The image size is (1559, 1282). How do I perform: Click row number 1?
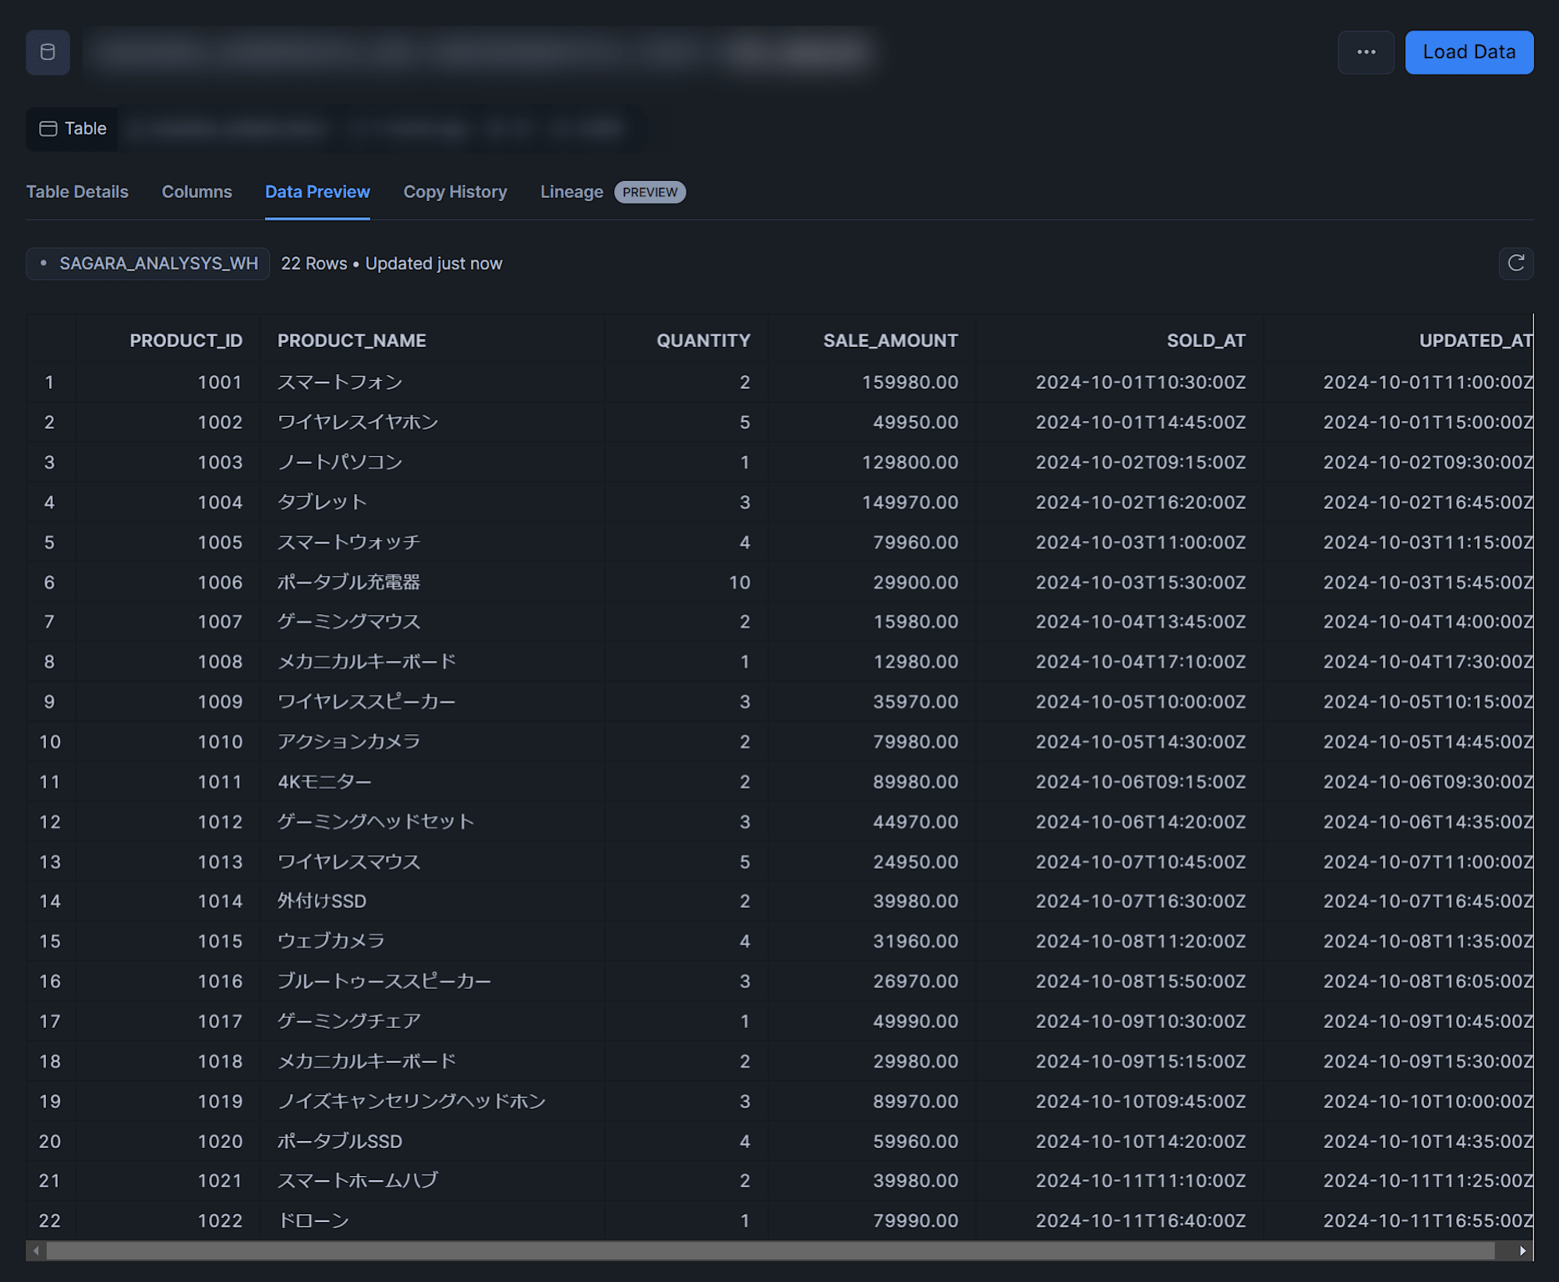click(x=49, y=383)
